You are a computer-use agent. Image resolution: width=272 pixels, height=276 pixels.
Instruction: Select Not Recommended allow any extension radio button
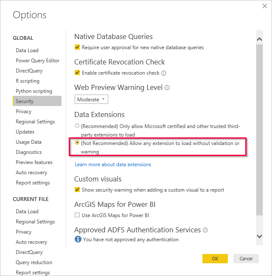pyautogui.click(x=77, y=142)
